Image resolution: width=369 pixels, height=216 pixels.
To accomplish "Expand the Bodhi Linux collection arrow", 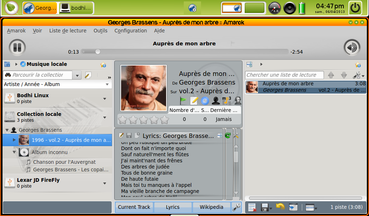I will [105, 99].
